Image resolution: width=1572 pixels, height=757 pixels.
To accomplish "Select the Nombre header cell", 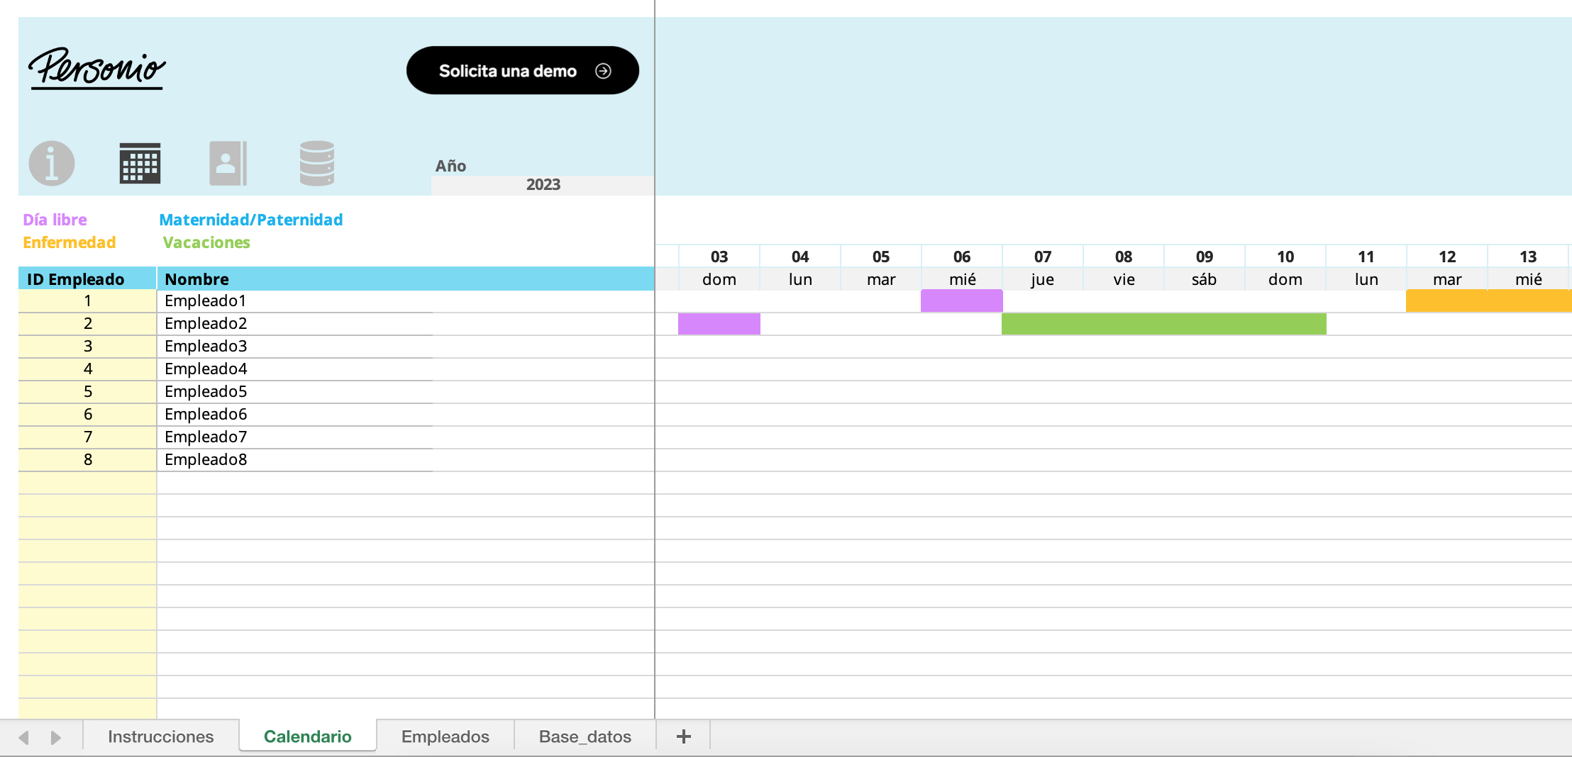I will click(406, 279).
